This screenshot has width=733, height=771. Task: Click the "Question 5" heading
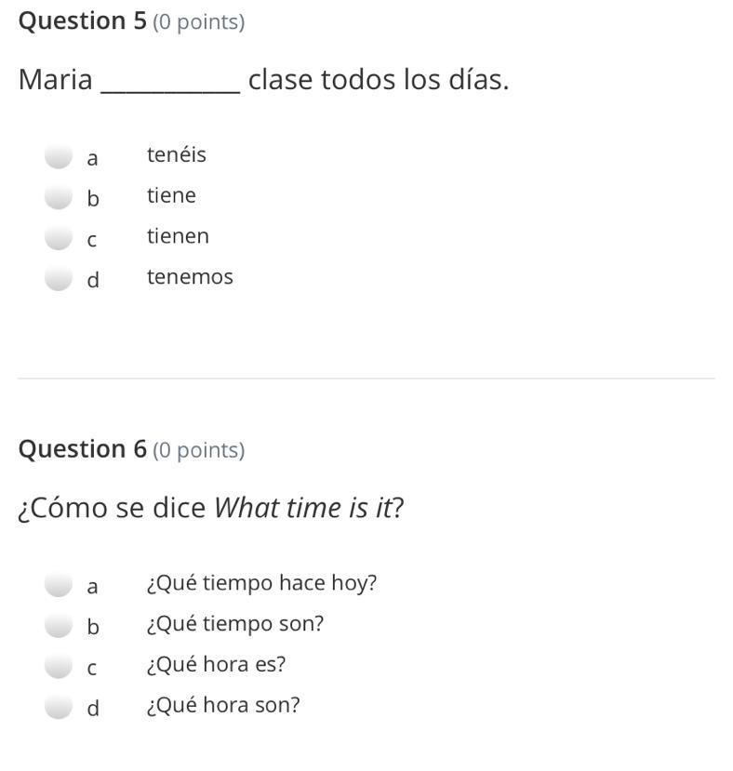83,21
